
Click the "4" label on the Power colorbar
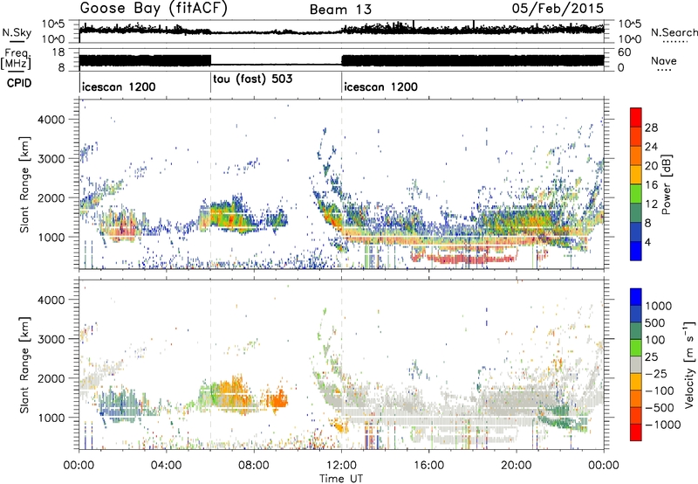(647, 243)
